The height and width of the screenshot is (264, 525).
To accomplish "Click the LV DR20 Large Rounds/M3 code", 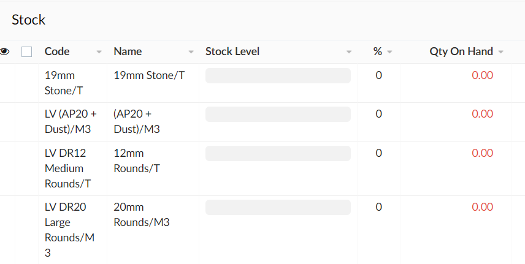I will 70,230.
